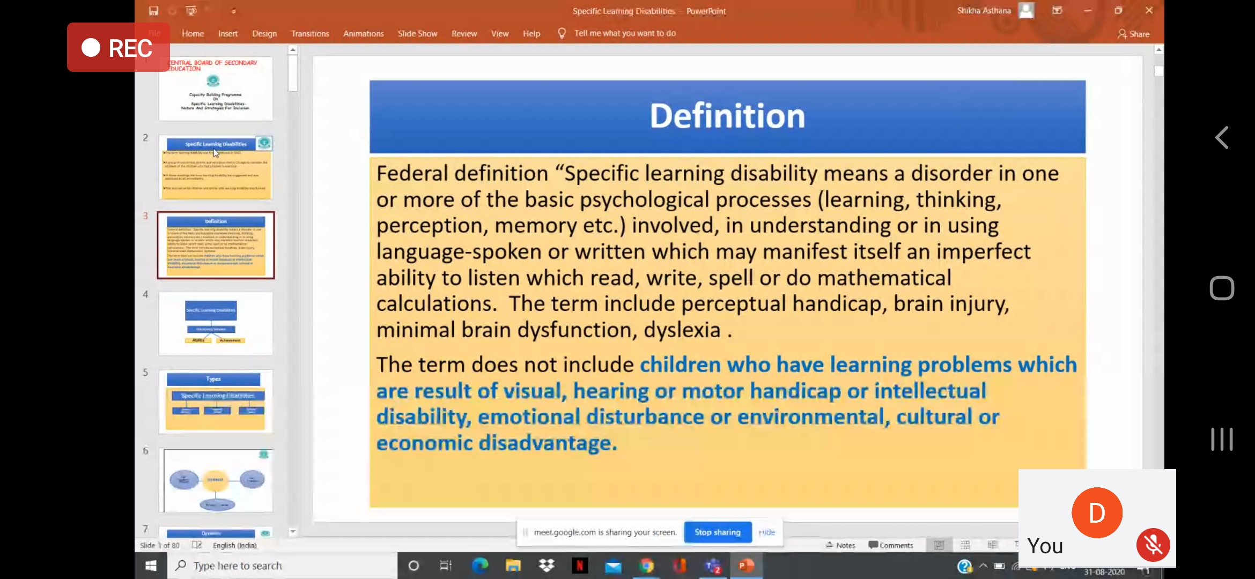Switch to Reading View icon
Screen dimensions: 1255x579
pos(992,545)
